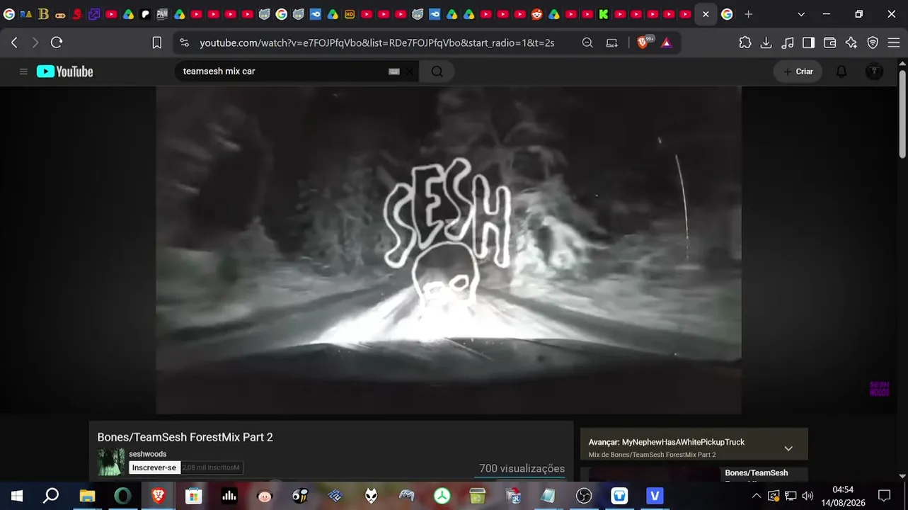Open the Brave Wallet icon
908x510 pixels.
(x=830, y=42)
